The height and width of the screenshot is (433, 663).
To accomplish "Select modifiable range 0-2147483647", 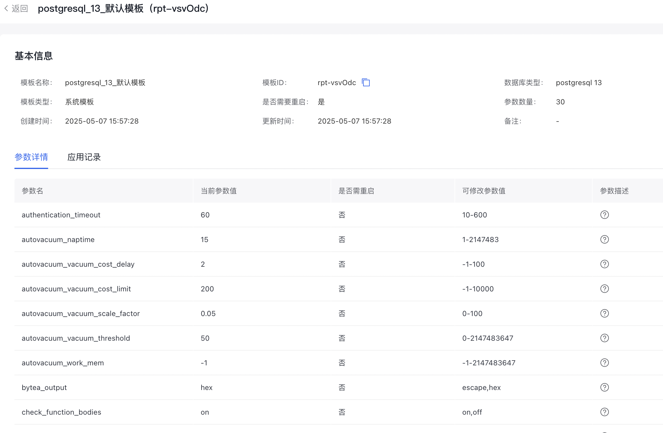I will (488, 338).
